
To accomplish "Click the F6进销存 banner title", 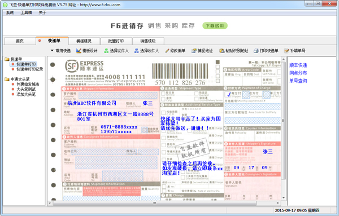I will [127, 26].
